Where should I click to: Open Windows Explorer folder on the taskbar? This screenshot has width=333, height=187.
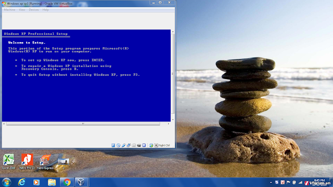52,182
